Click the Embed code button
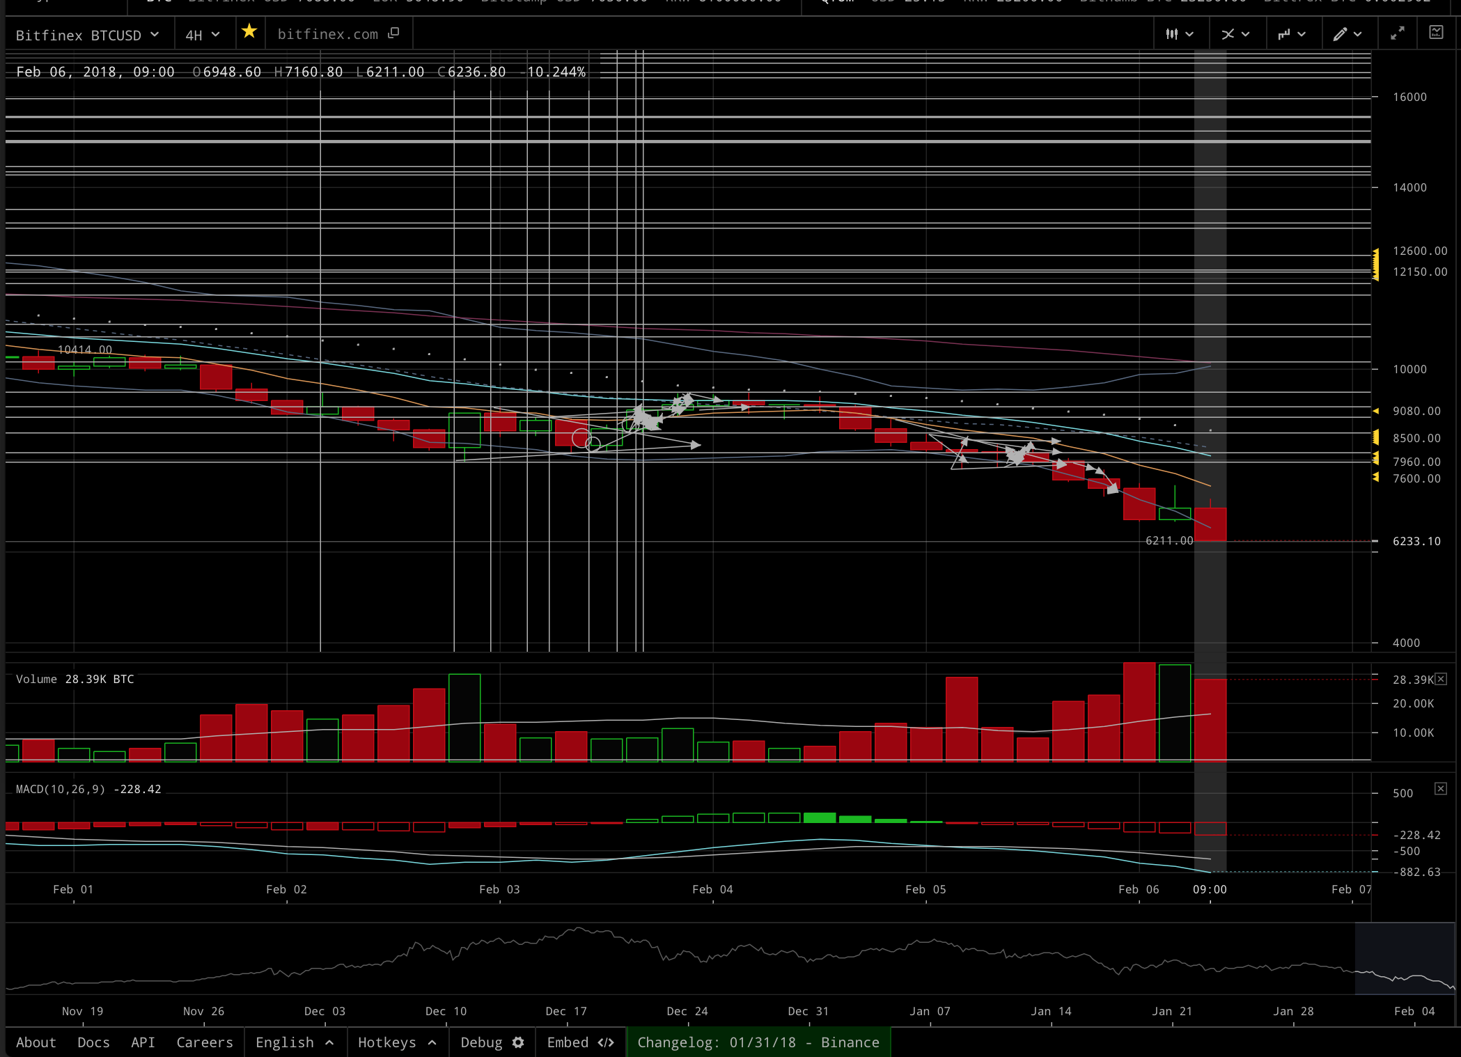Screen dimensions: 1461x1057 580,1042
